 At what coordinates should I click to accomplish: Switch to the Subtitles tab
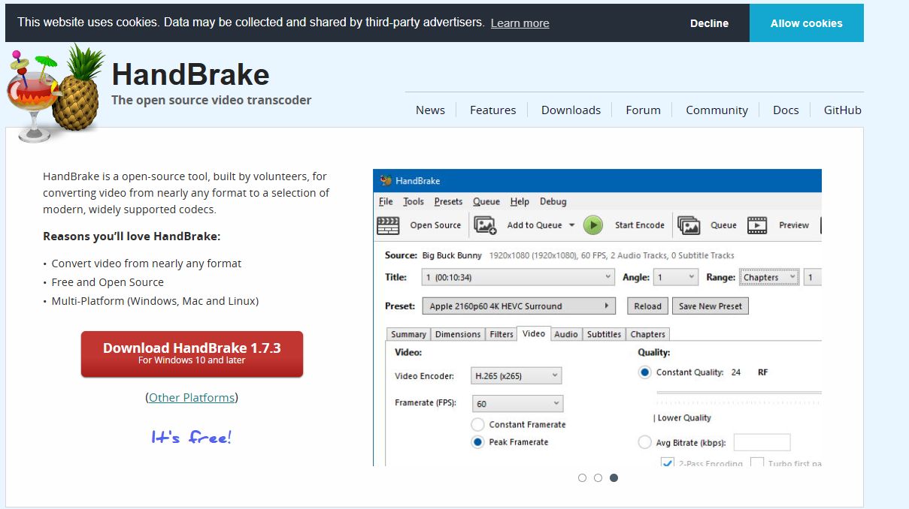(604, 335)
